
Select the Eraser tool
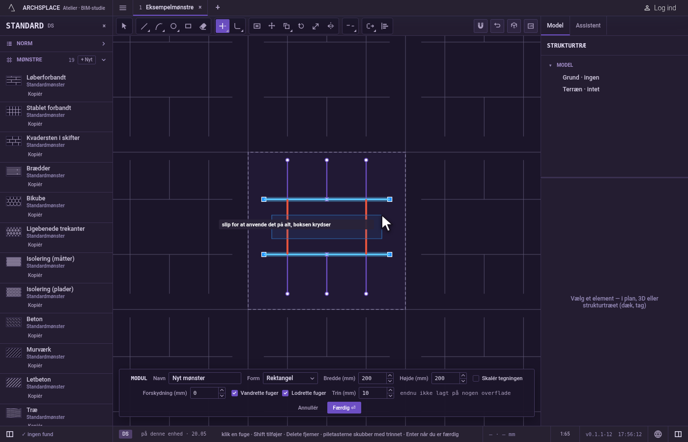click(x=203, y=26)
